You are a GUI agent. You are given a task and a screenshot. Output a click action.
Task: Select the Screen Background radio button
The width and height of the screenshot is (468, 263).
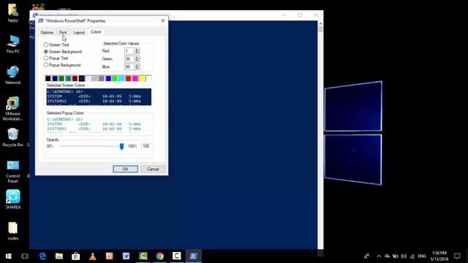[46, 52]
